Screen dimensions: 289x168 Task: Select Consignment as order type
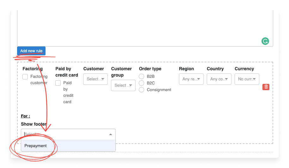tap(141, 90)
